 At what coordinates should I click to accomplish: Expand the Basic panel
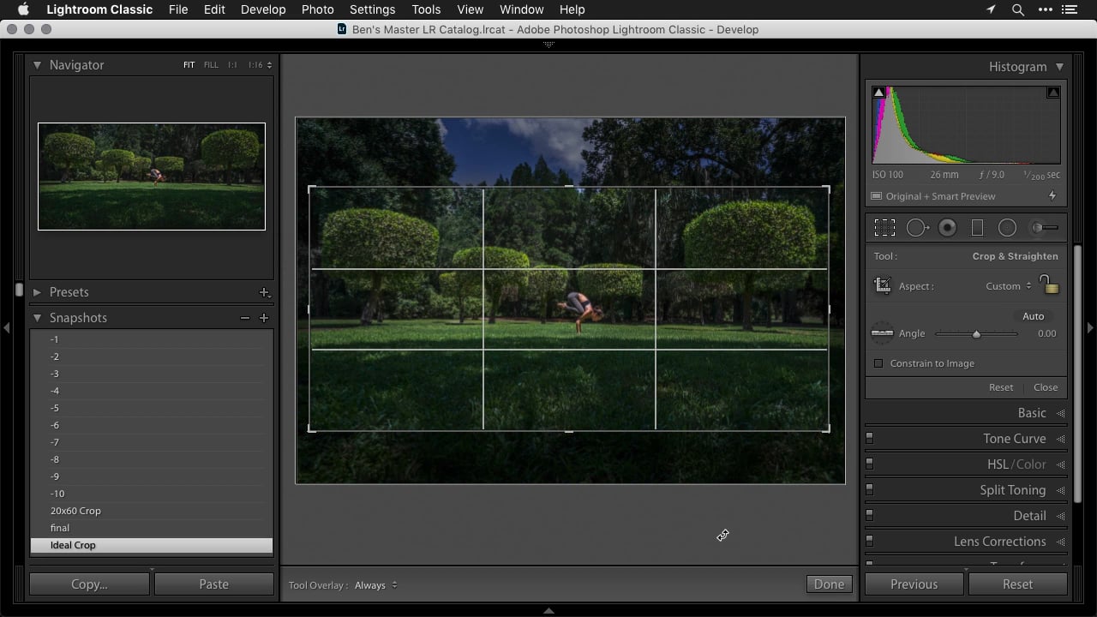pyautogui.click(x=1060, y=413)
